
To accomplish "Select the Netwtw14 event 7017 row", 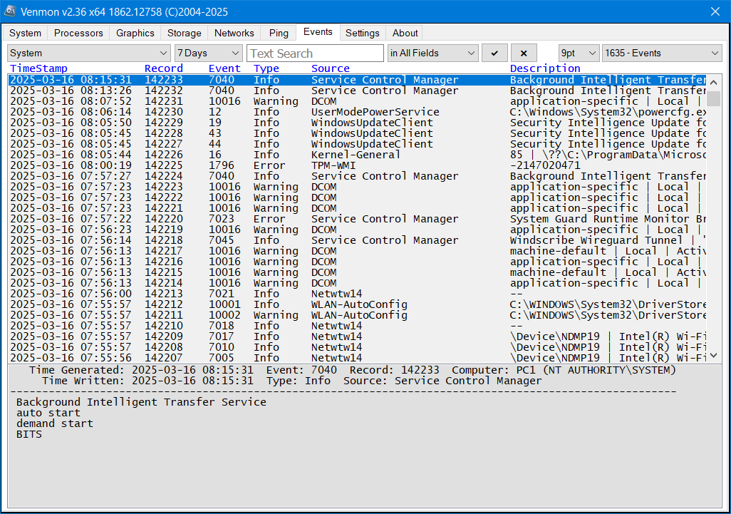I will click(x=357, y=337).
